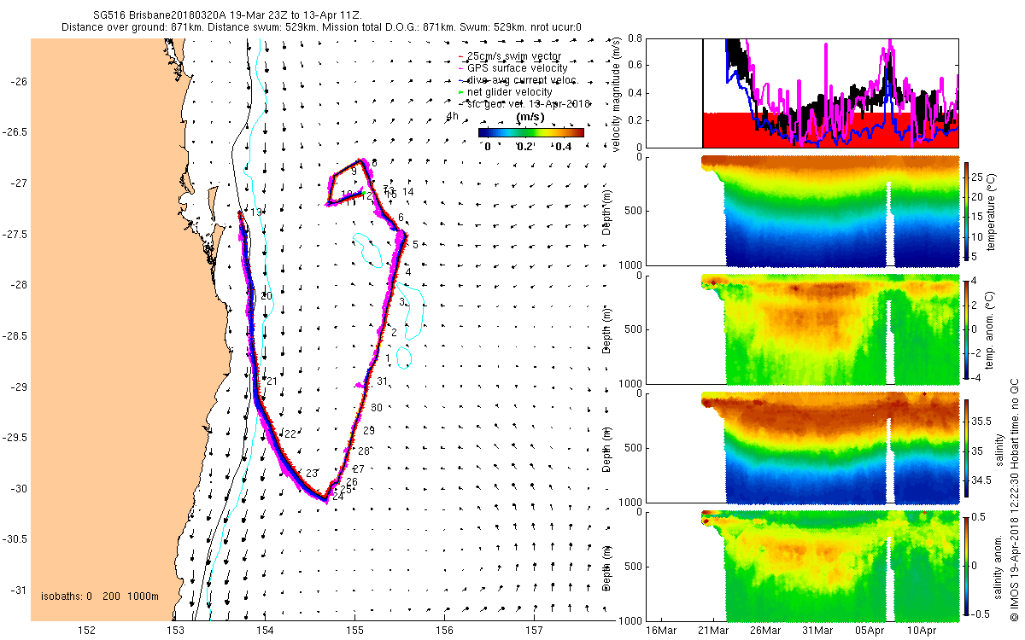The height and width of the screenshot is (640, 1025).
Task: Click the '156' longitude tick label
Action: [x=444, y=631]
